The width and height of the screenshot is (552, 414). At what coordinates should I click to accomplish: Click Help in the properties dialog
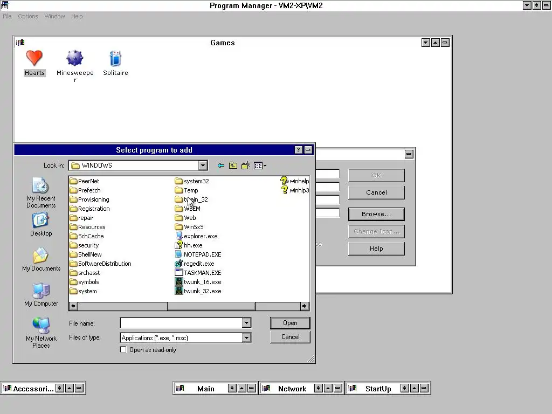tap(376, 249)
